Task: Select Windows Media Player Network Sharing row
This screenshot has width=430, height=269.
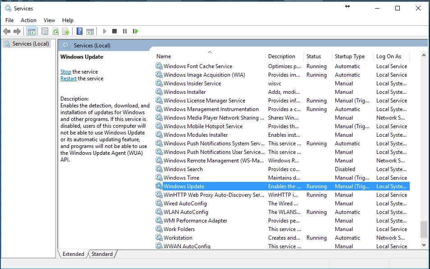Action: point(282,118)
